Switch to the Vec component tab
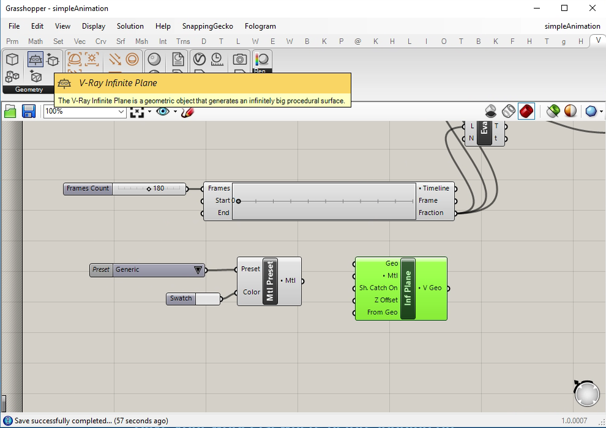Image resolution: width=606 pixels, height=428 pixels. tap(80, 42)
